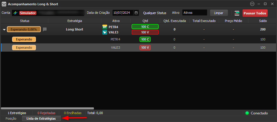
Task: Select the Lista de Estratégias tab
Action: 41,118
